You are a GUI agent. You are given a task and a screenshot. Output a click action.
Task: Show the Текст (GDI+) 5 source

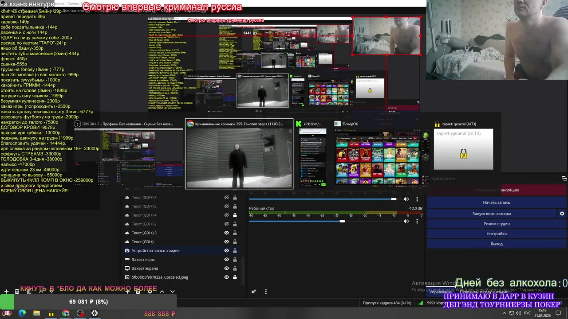click(227, 206)
